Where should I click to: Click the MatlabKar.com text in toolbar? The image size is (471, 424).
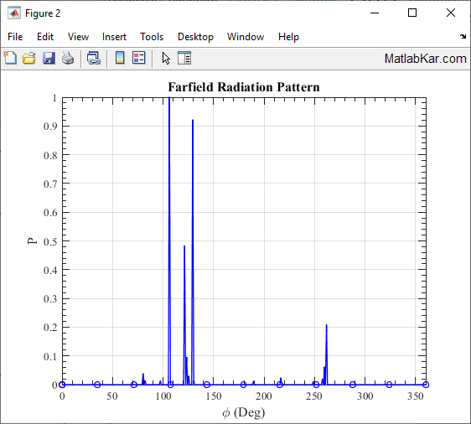point(426,59)
